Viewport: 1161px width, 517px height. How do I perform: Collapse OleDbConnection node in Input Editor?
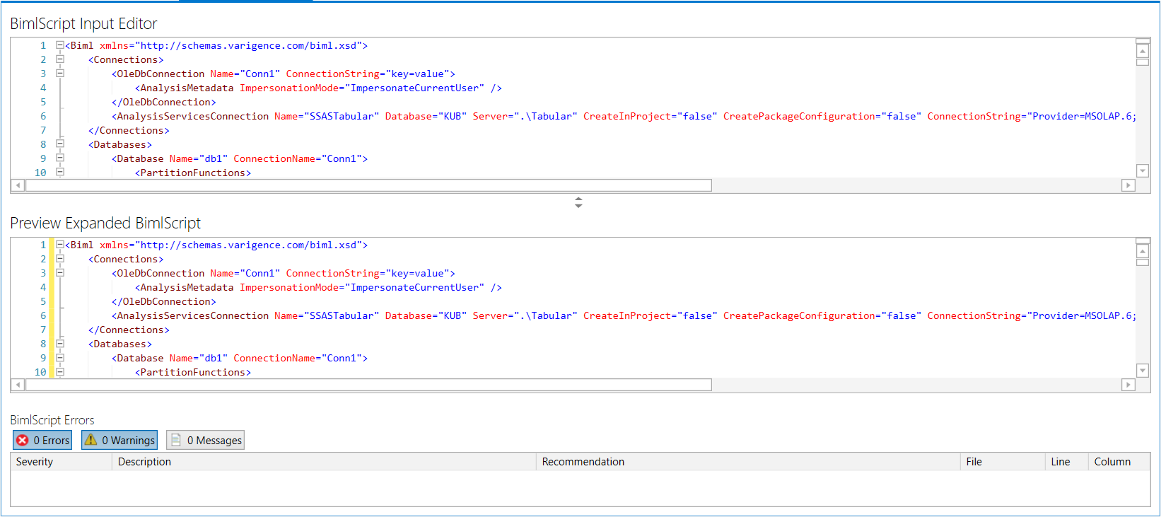tap(60, 74)
